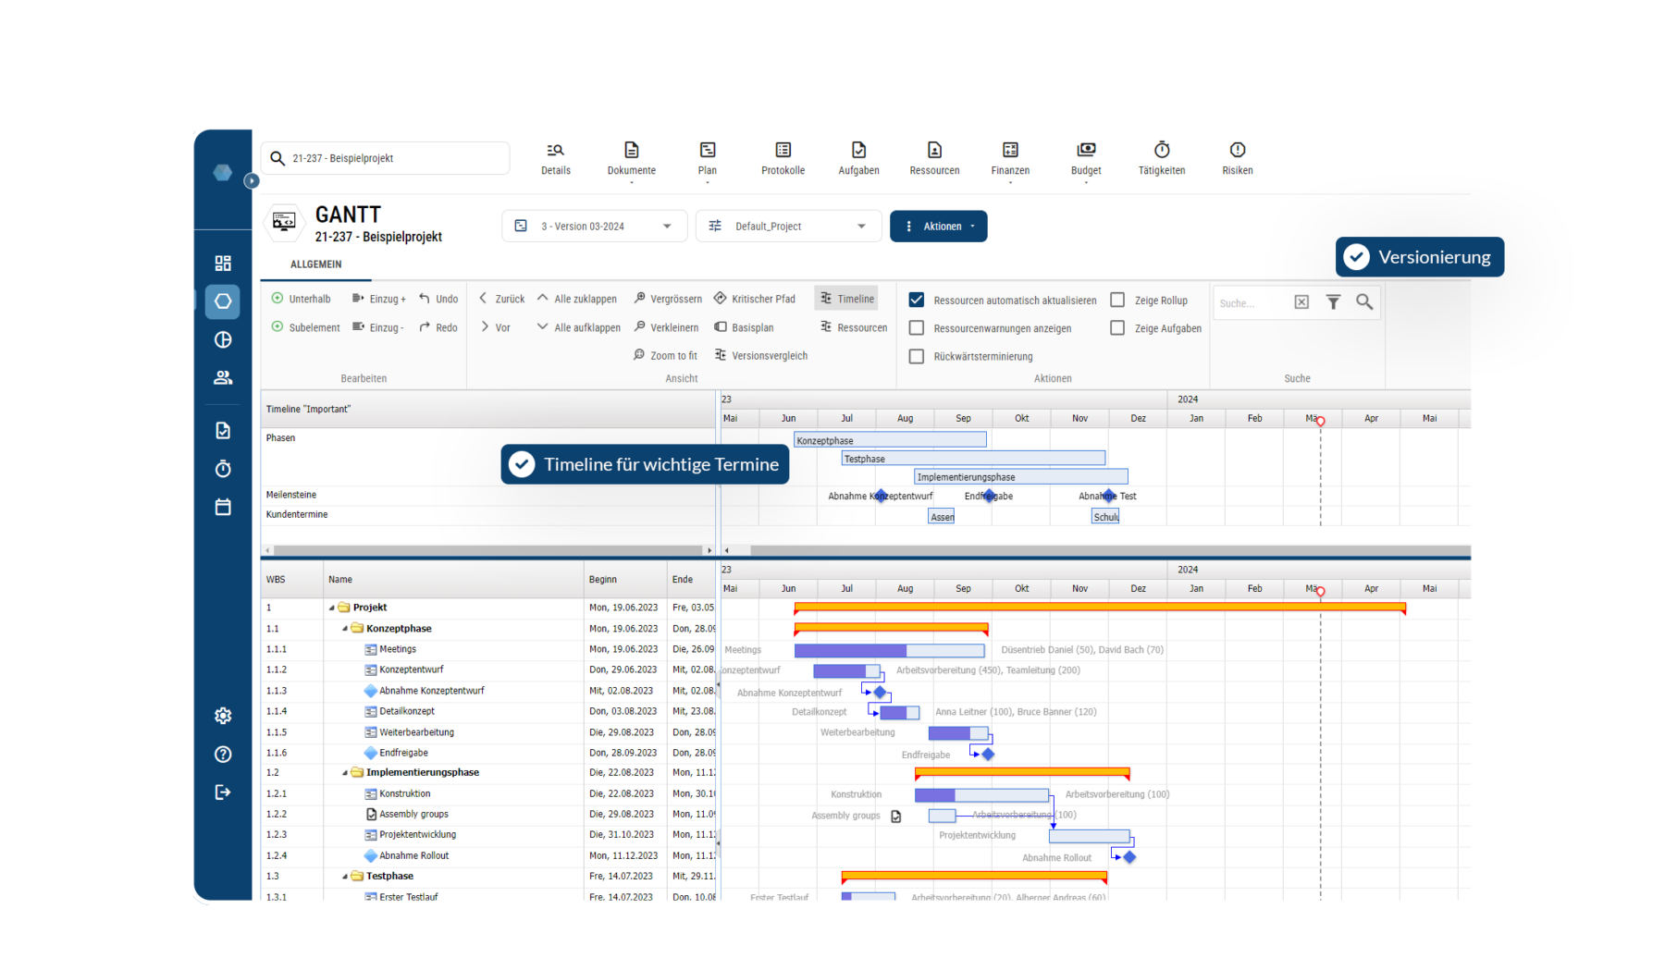Click the Kritischer Pfad toolbar icon

721,299
